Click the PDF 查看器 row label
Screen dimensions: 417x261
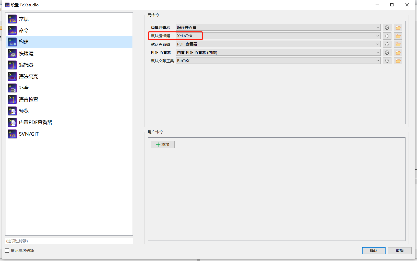(x=161, y=53)
